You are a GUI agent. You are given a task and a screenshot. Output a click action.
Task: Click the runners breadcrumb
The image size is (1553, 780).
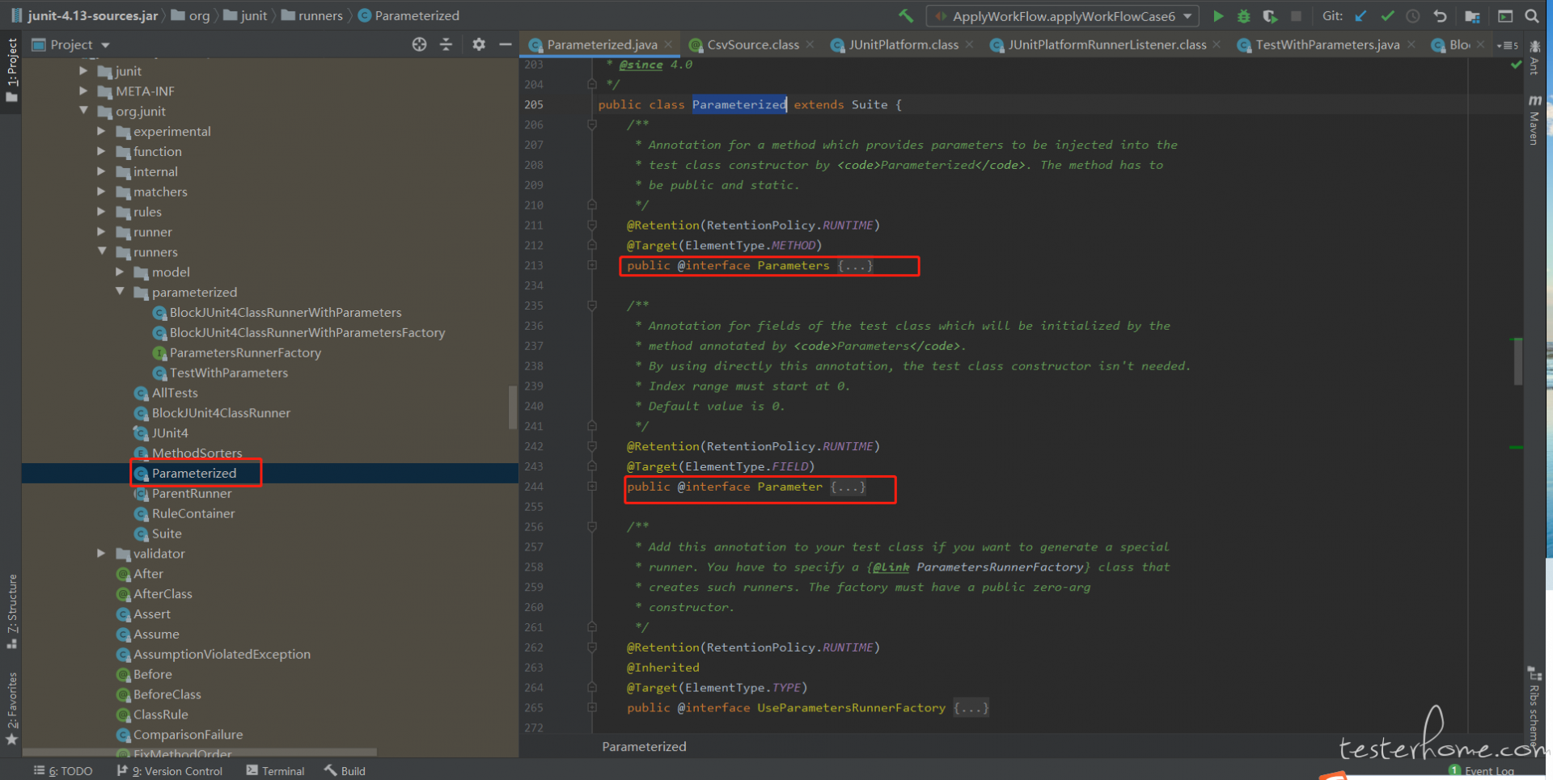point(312,15)
